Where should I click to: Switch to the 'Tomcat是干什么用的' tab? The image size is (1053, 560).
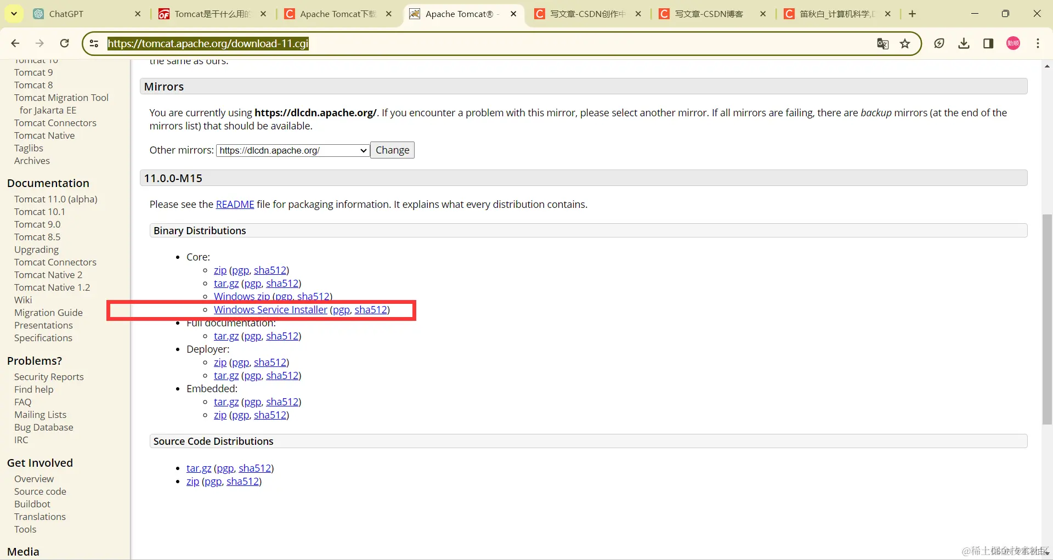tap(211, 14)
